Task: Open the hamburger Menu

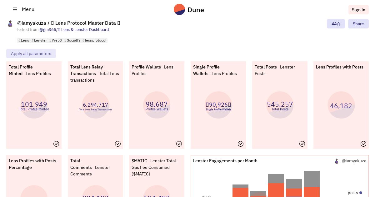Action: click(x=23, y=9)
